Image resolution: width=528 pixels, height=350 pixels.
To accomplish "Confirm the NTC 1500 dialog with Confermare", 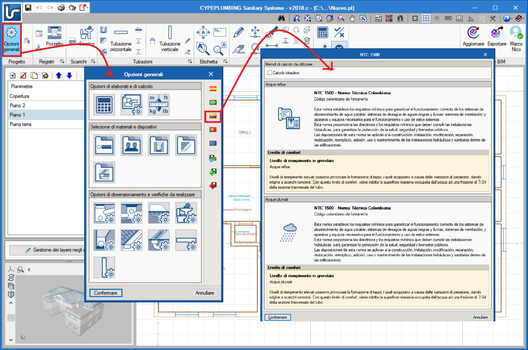I will pyautogui.click(x=277, y=317).
